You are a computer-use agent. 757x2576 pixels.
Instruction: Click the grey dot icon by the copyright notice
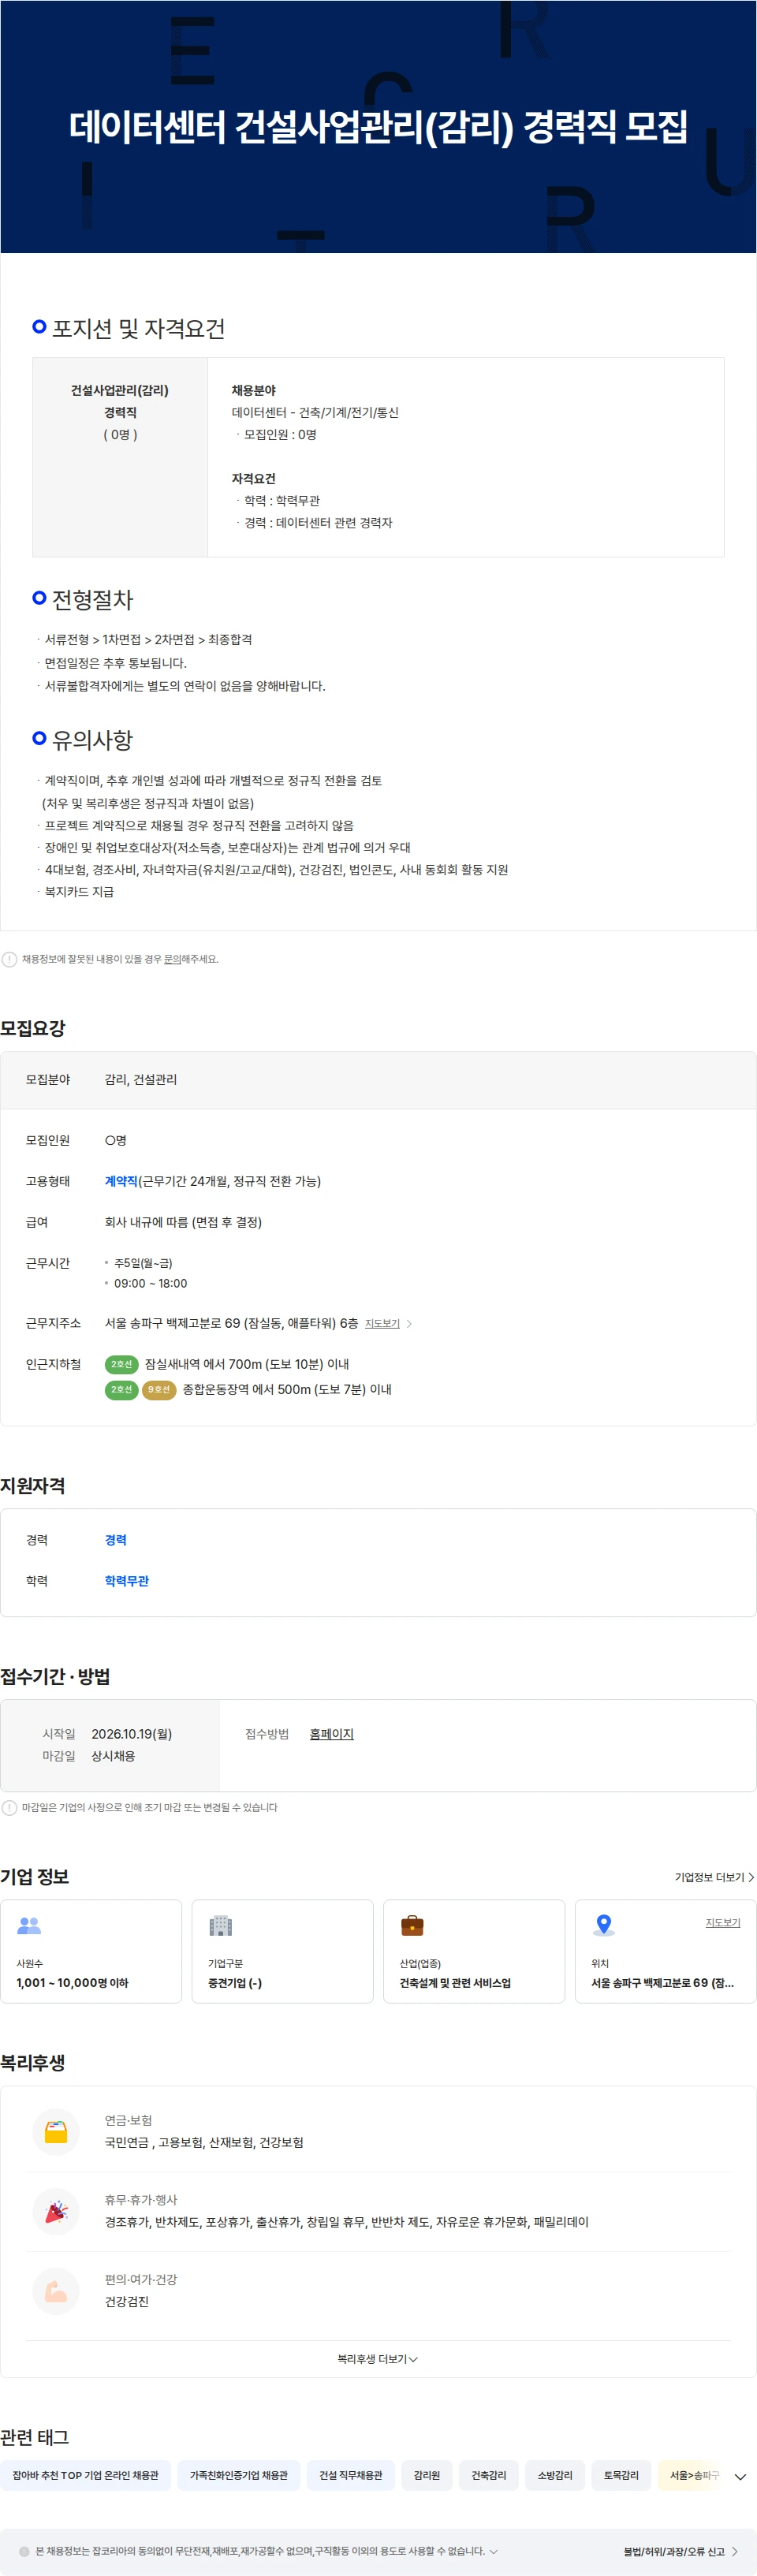pos(24,2551)
